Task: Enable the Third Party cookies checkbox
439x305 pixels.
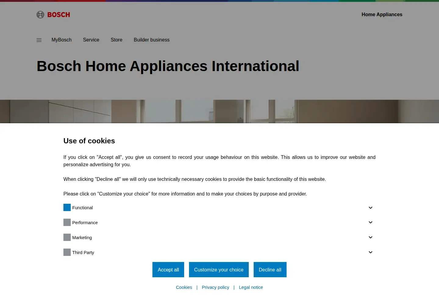Action: [x=67, y=252]
